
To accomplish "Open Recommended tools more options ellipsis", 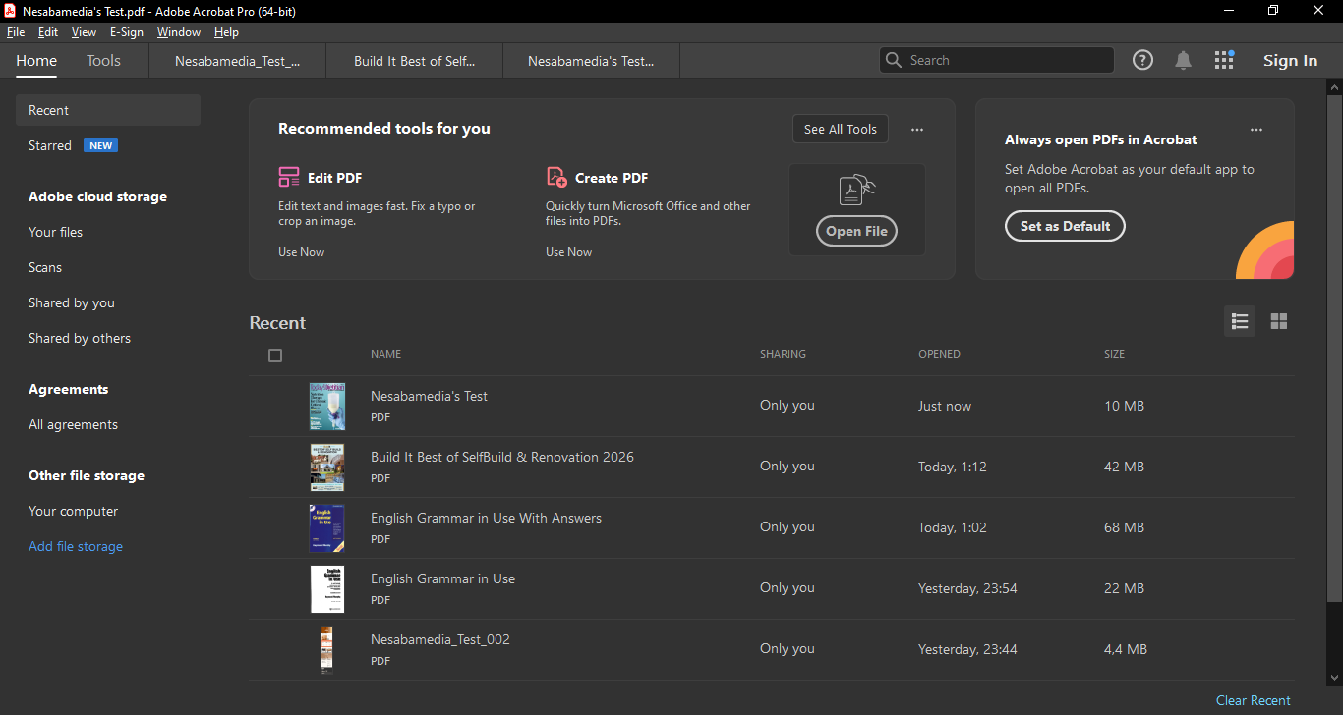I will pos(916,129).
